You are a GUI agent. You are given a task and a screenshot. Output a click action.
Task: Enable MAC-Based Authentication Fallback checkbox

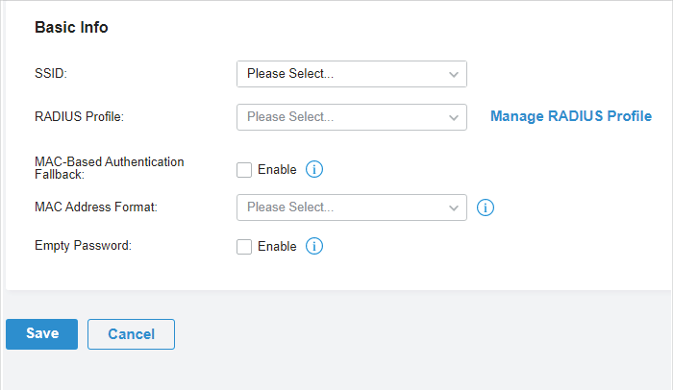tap(244, 170)
